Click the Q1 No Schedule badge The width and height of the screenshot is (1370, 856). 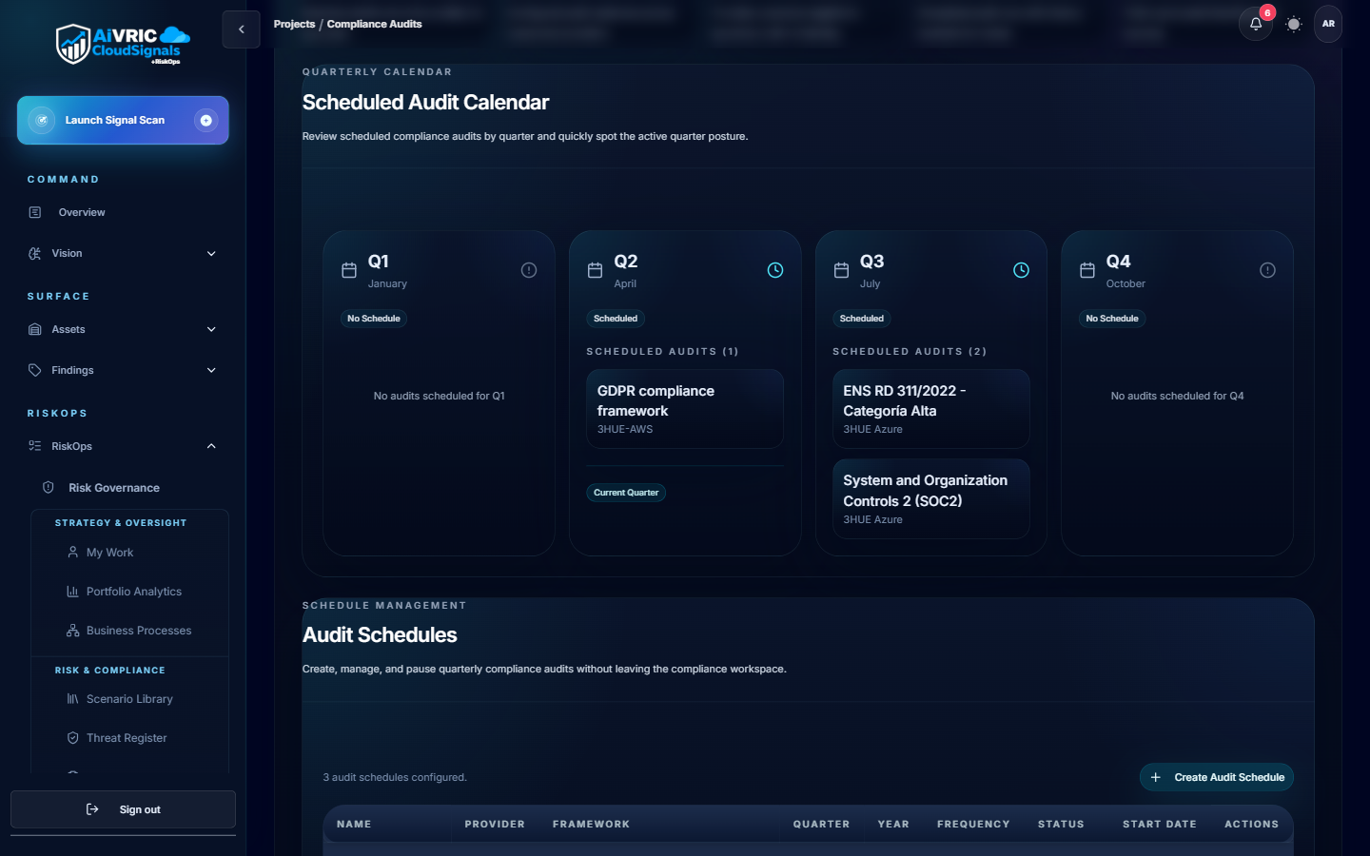pyautogui.click(x=374, y=319)
